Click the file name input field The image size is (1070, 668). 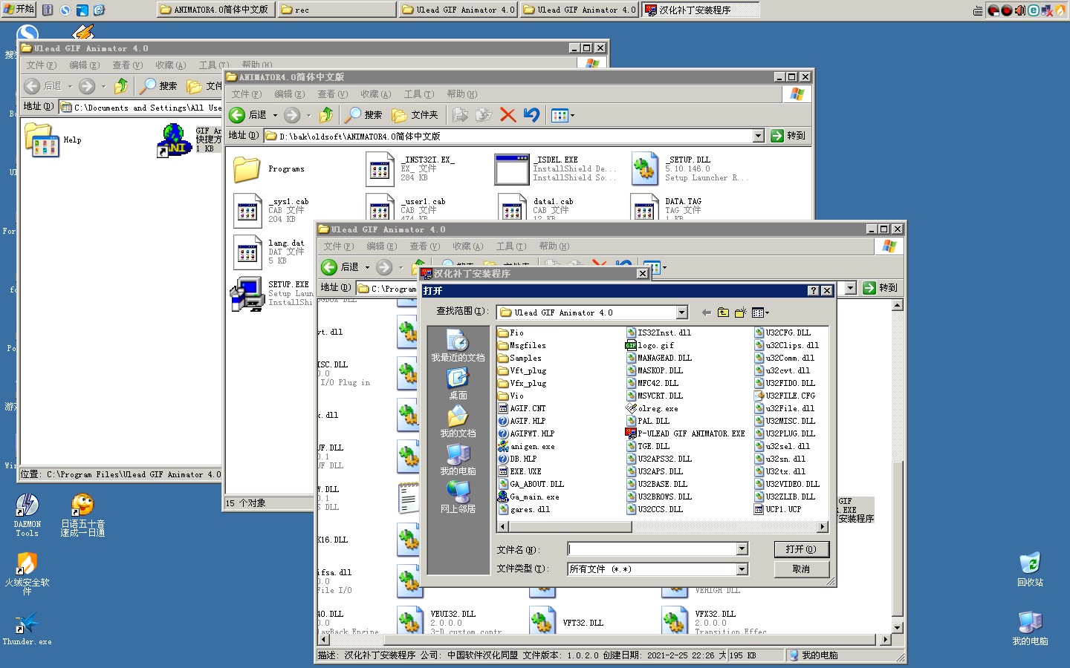[652, 549]
